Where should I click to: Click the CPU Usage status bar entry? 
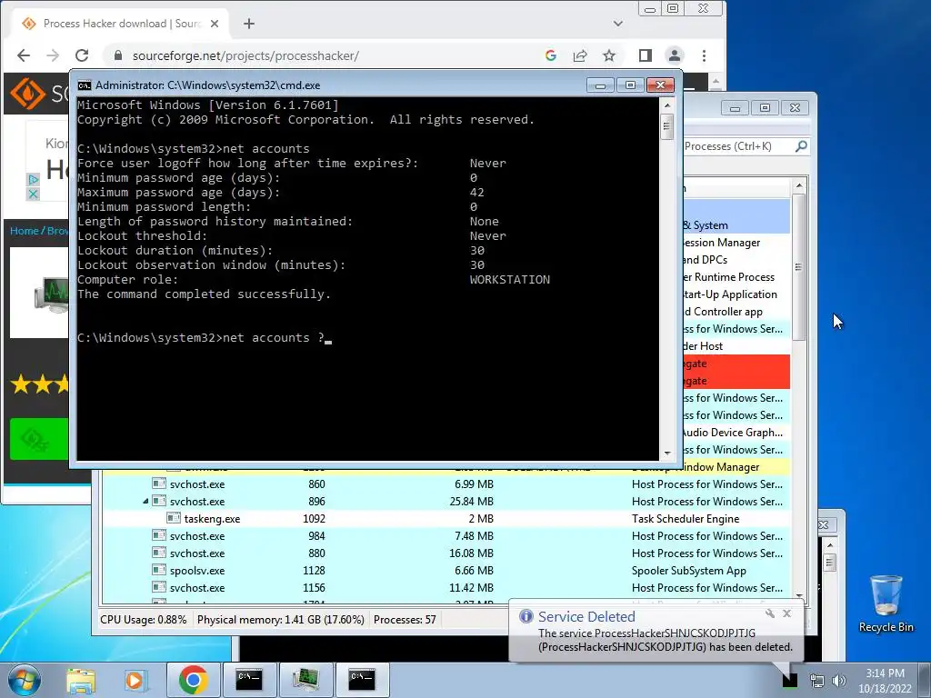143,620
